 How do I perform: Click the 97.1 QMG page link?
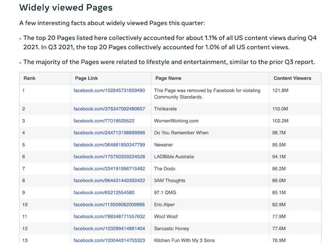104,193
